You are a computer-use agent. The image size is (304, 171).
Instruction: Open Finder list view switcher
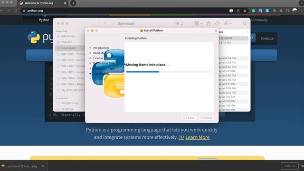pos(179,23)
